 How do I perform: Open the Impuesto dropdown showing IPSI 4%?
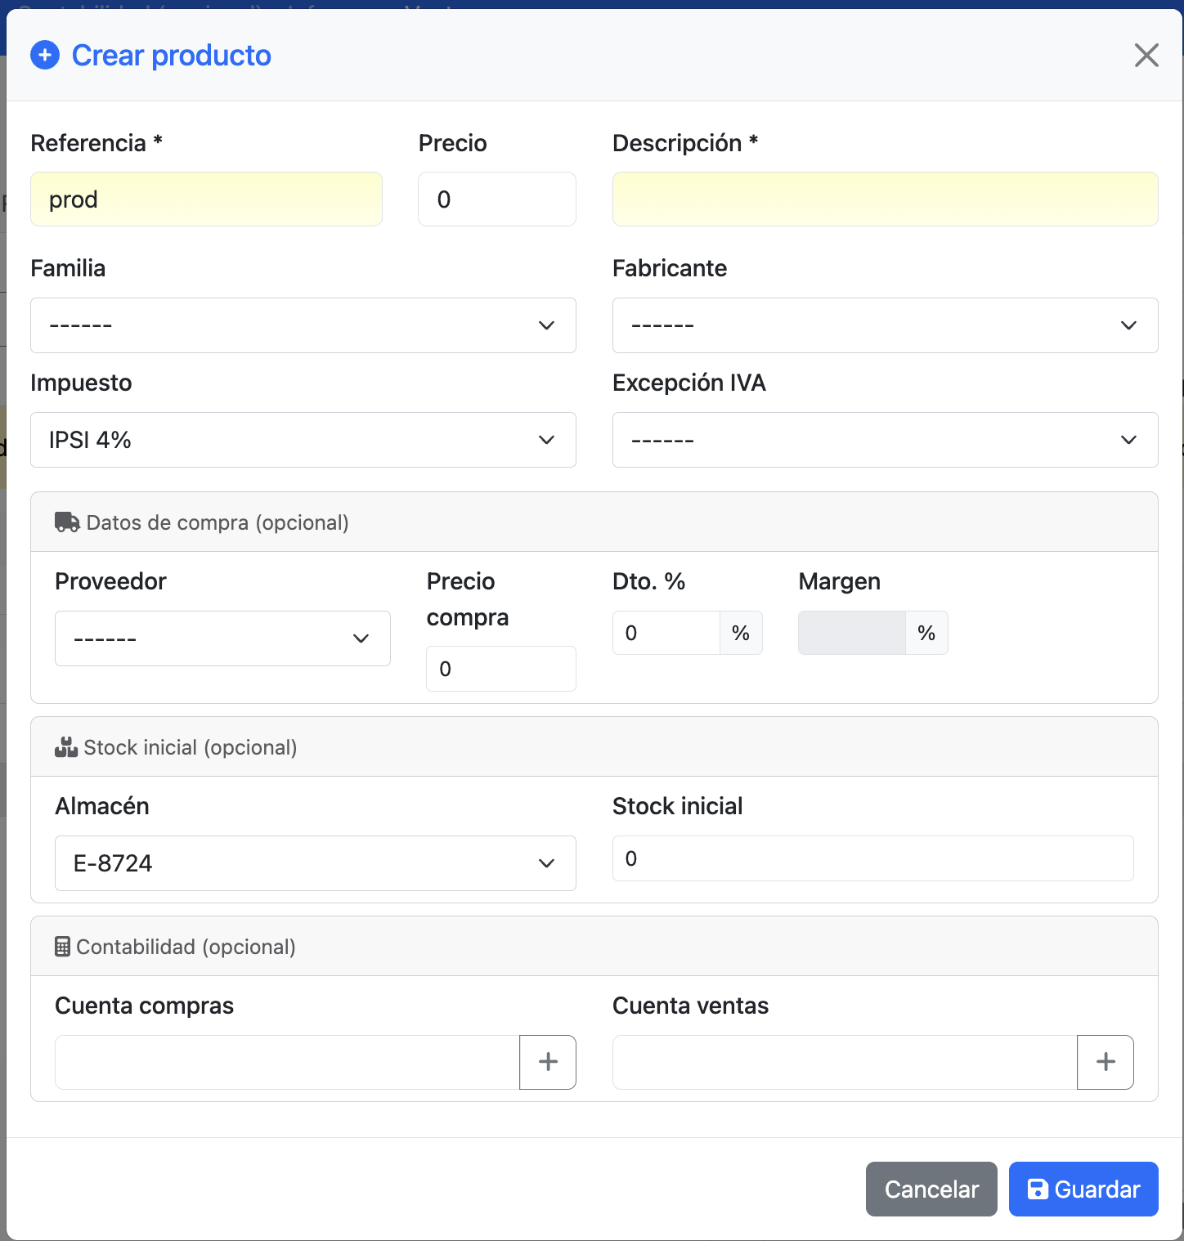pos(303,440)
